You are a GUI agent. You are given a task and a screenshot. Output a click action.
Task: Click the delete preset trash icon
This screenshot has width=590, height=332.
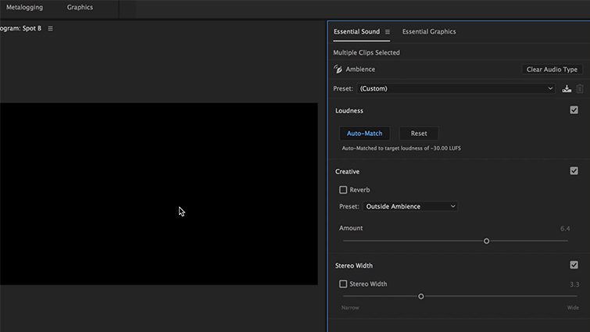580,88
